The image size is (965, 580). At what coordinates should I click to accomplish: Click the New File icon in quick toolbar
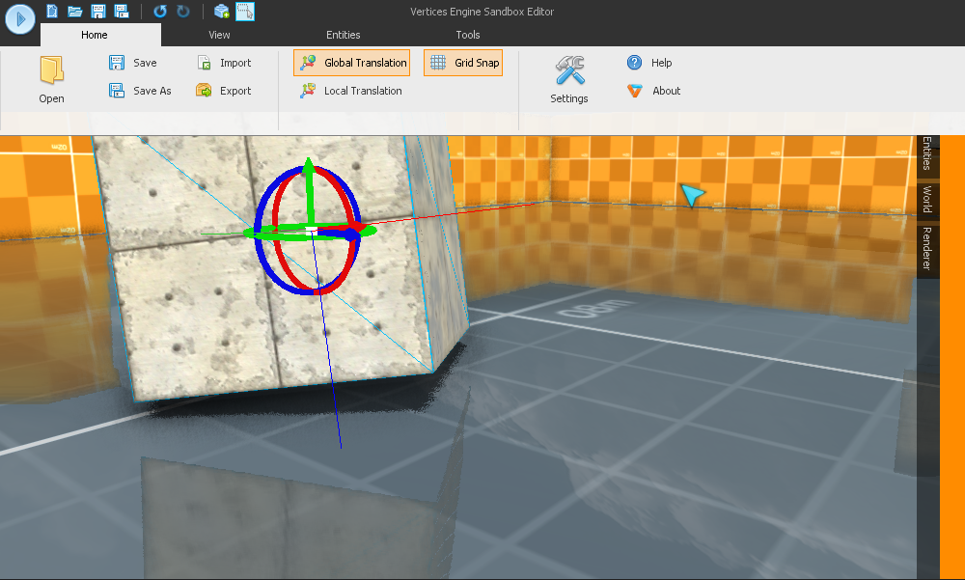pyautogui.click(x=52, y=12)
